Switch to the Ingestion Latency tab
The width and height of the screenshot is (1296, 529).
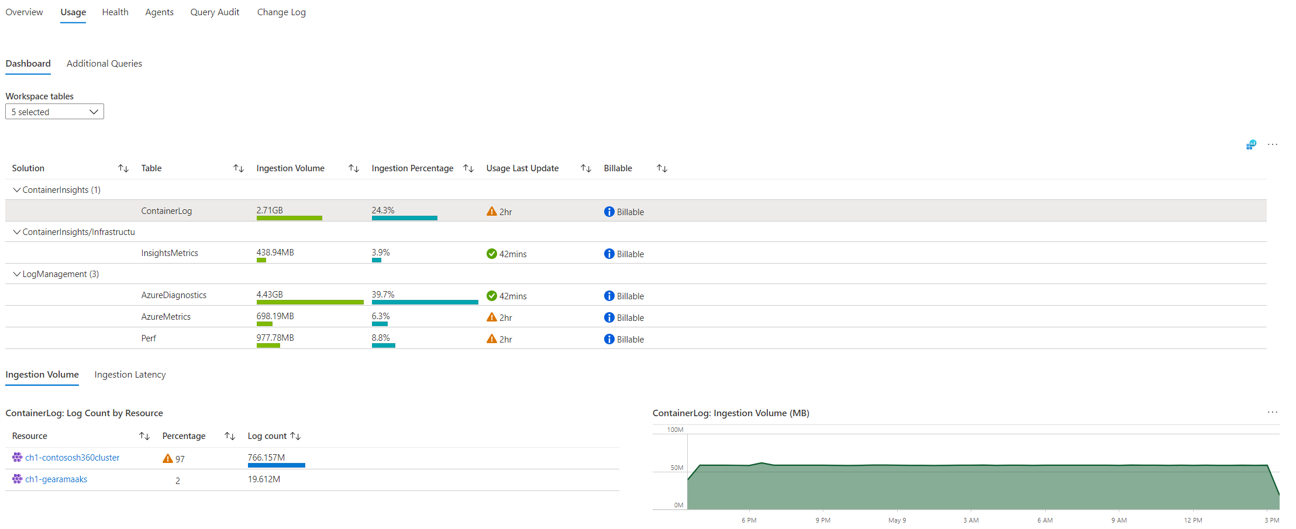point(130,375)
